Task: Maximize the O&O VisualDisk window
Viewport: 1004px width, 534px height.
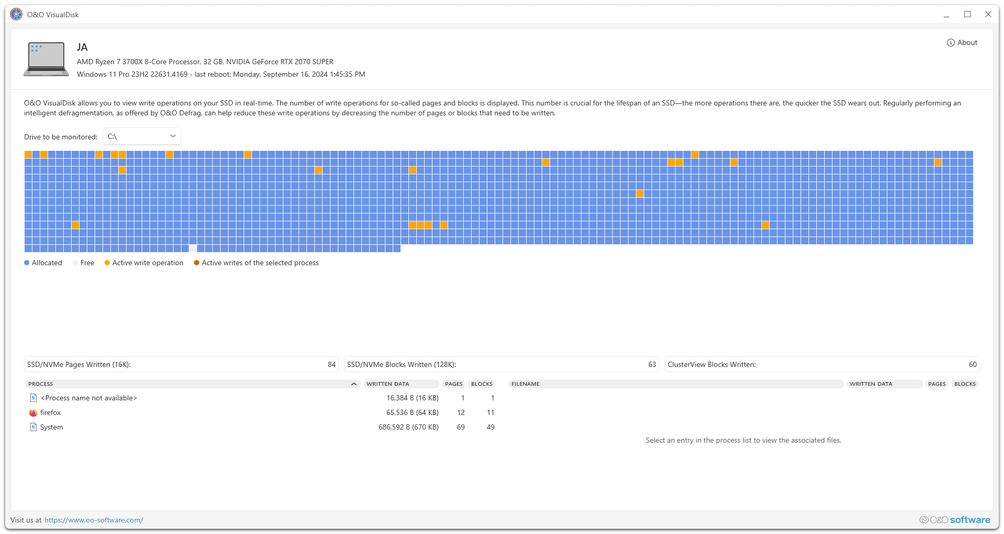Action: [x=967, y=15]
